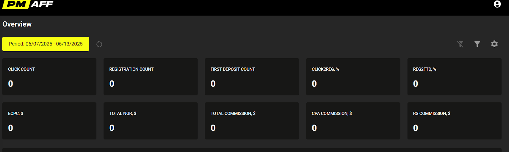Click the PM AFF logo

click(28, 4)
